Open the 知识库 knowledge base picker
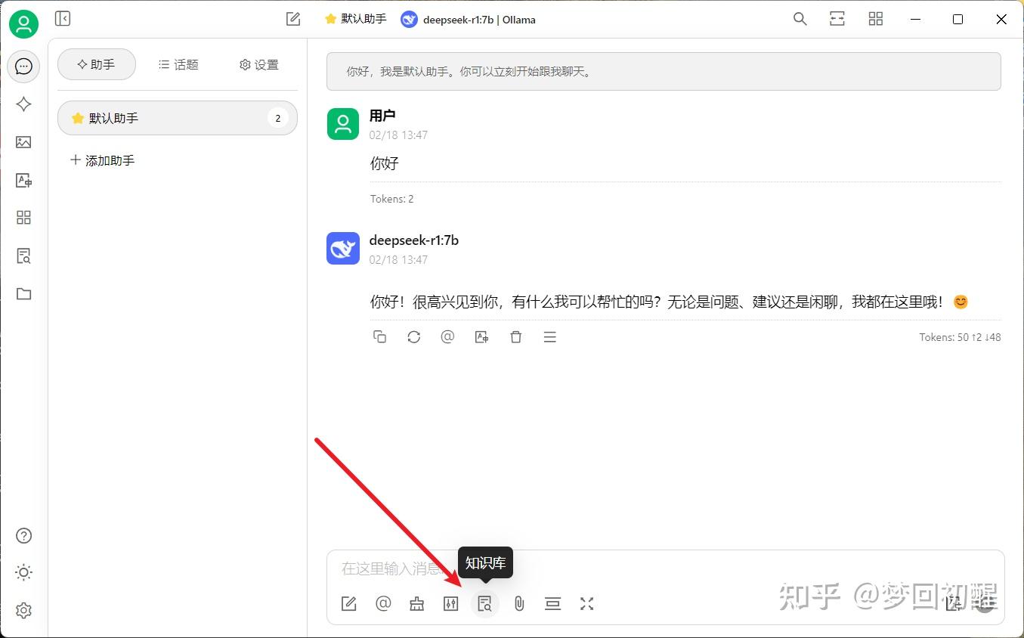Viewport: 1024px width, 638px height. (x=485, y=604)
